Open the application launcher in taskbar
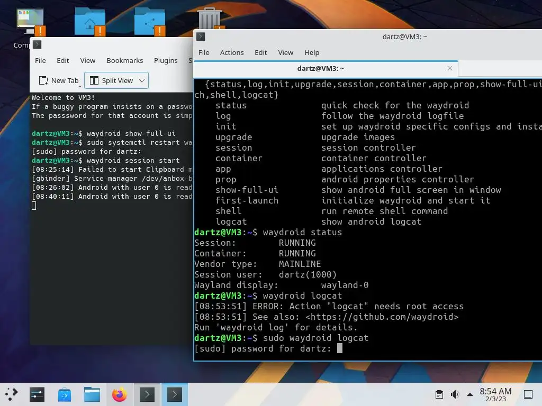 pyautogui.click(x=11, y=394)
